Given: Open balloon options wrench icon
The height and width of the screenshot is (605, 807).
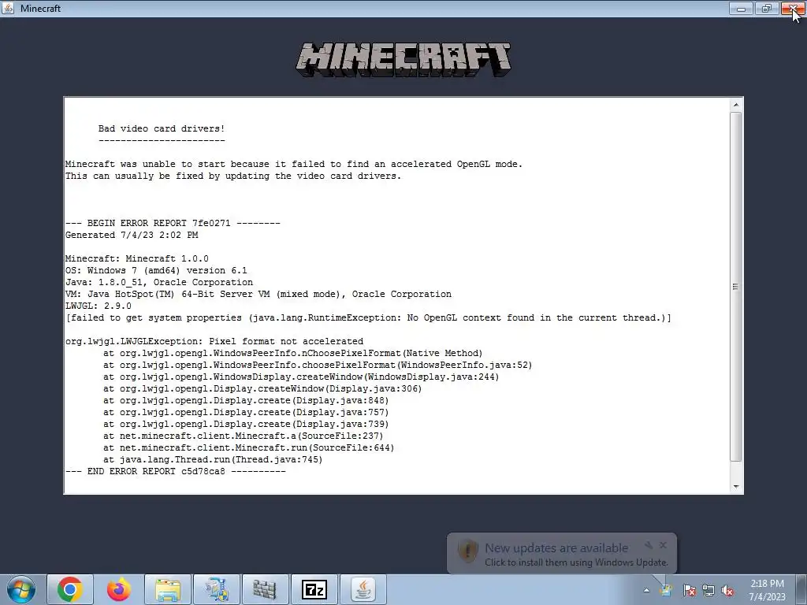Looking at the screenshot, I should point(649,545).
